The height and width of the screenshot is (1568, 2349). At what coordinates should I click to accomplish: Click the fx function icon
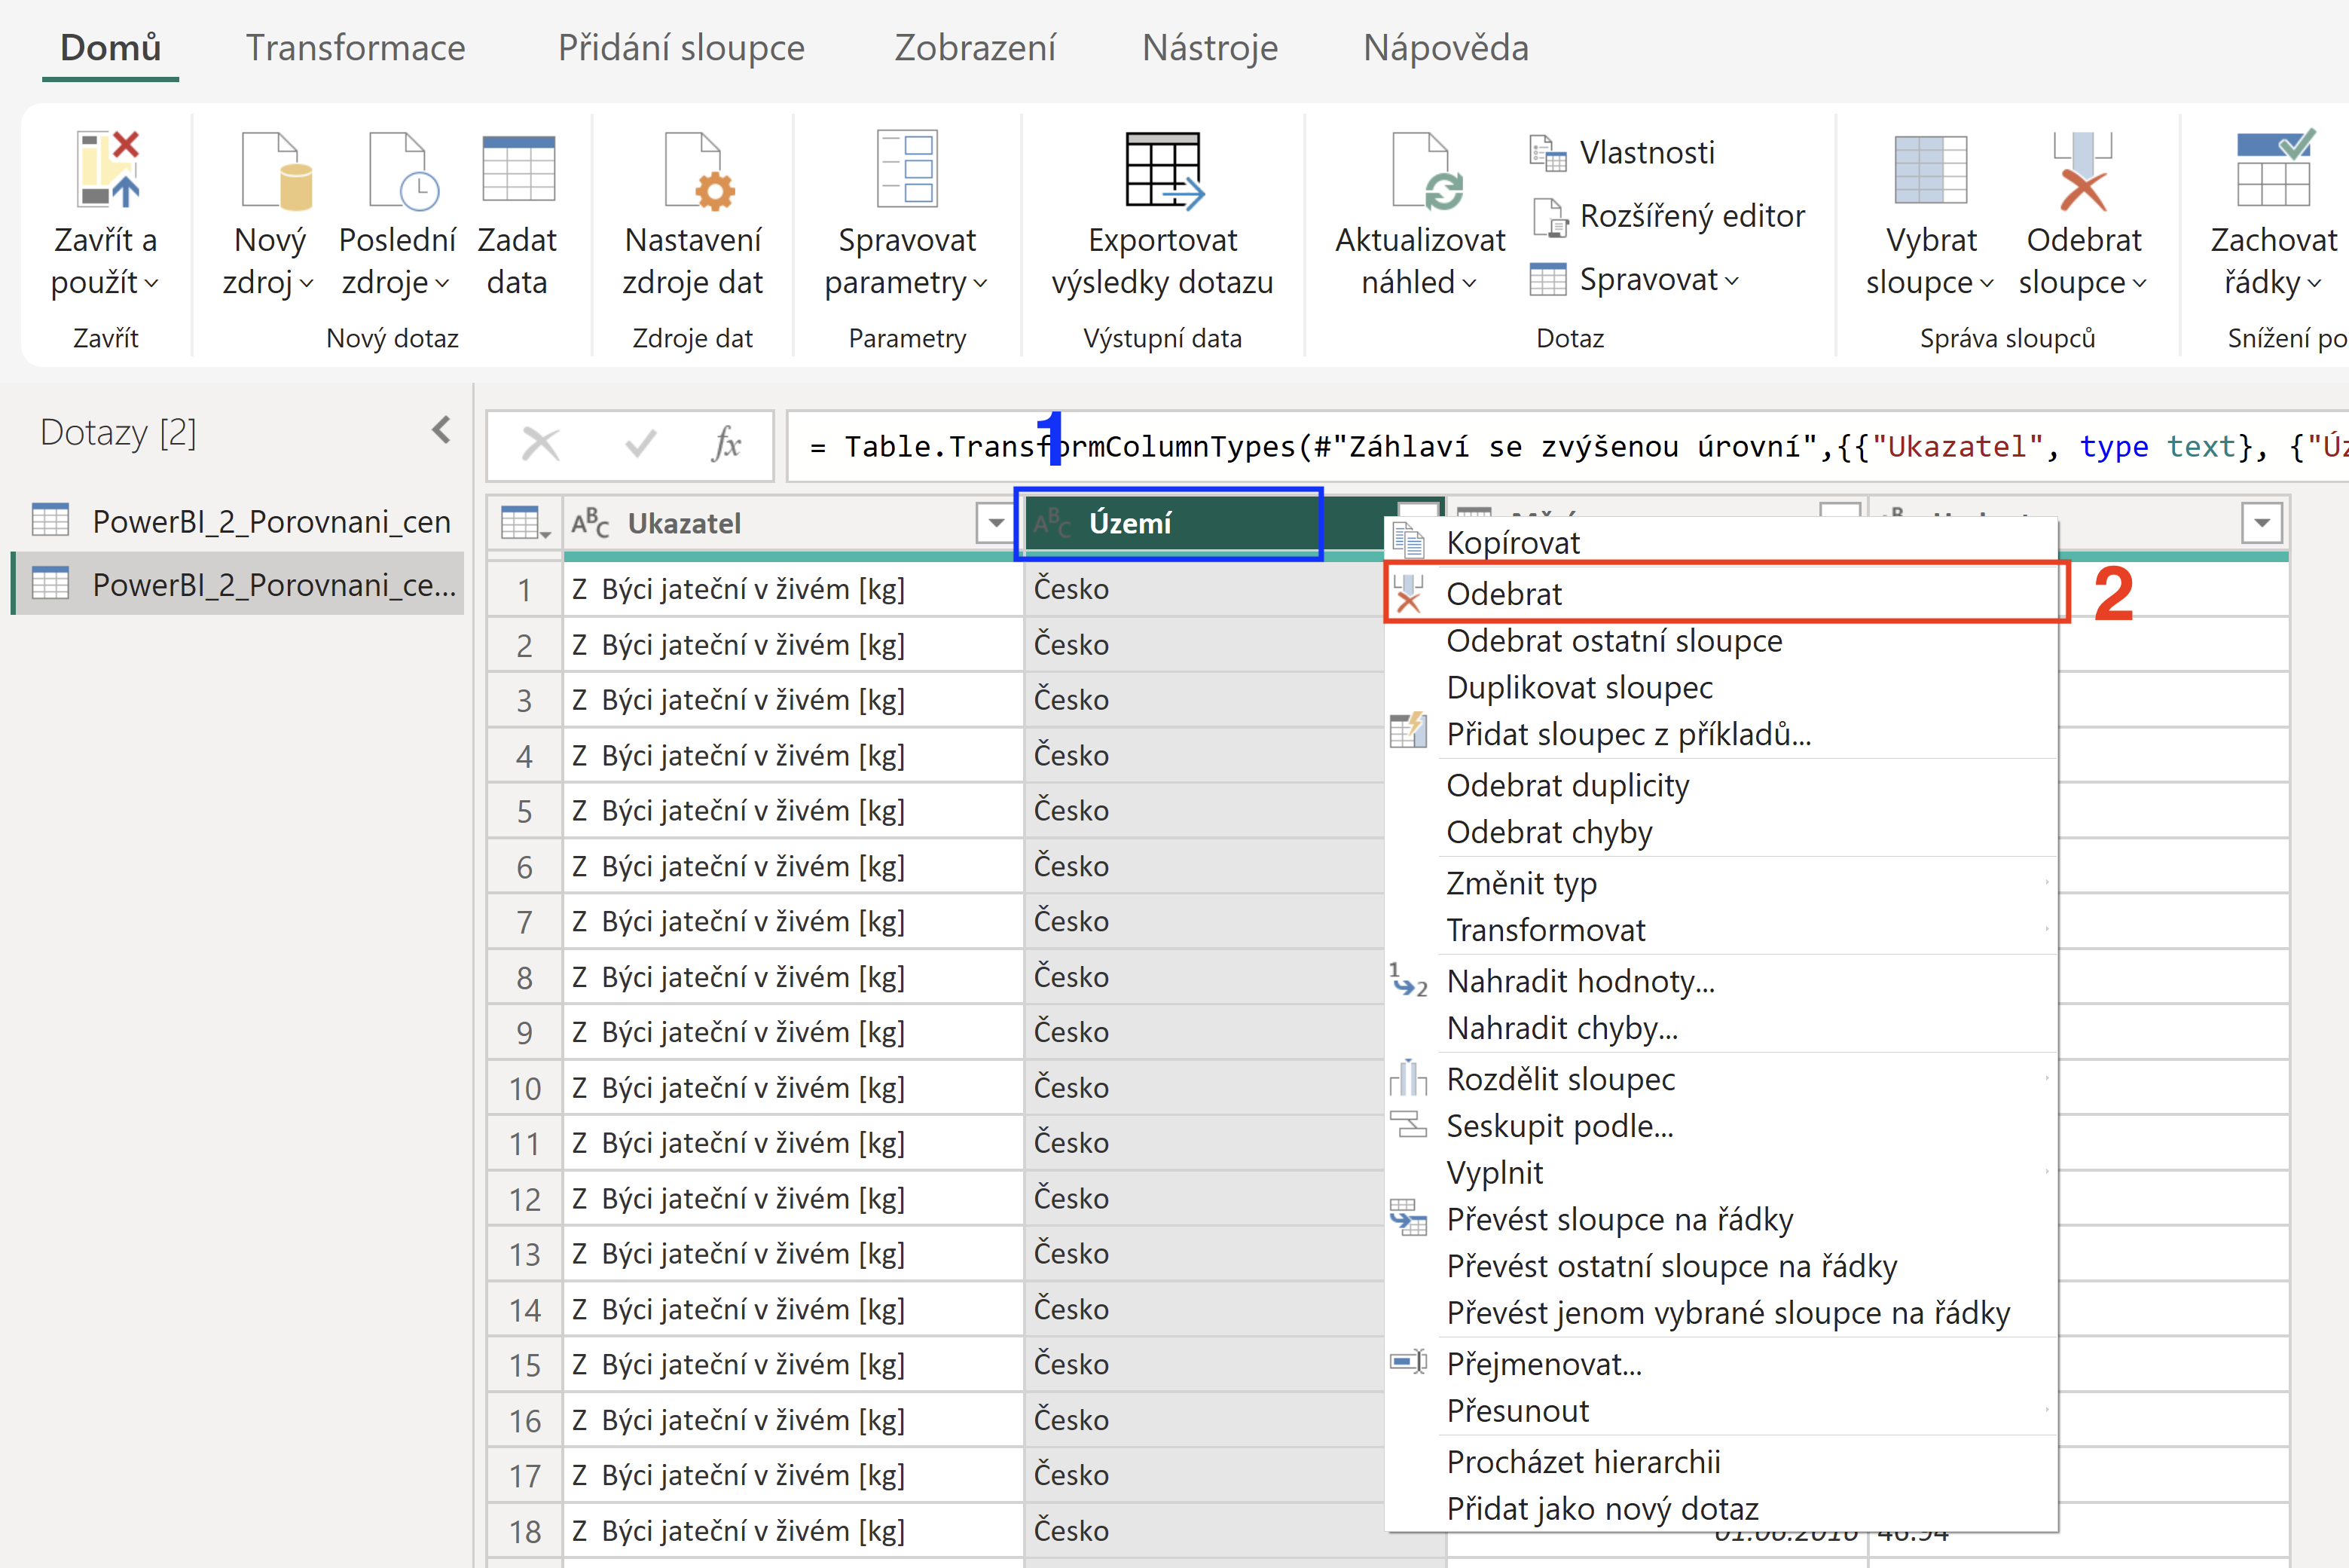725,444
